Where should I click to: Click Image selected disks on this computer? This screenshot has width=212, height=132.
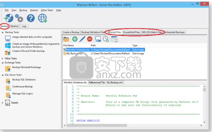pos(32,37)
